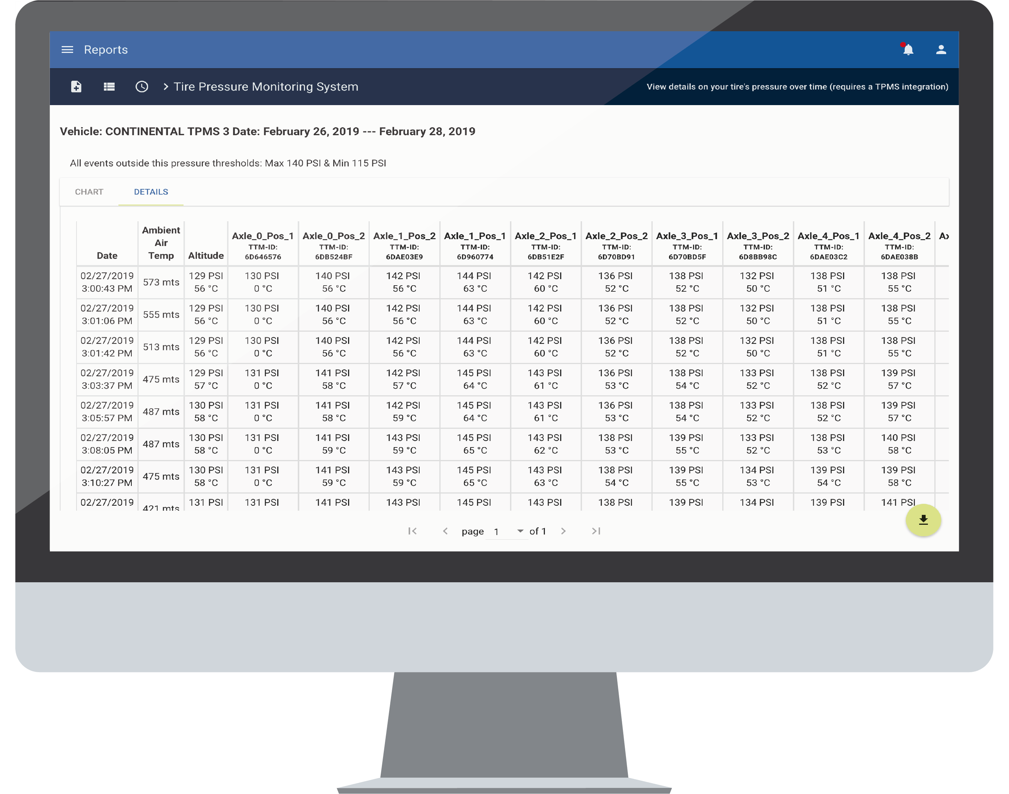The width and height of the screenshot is (1009, 794).
Task: Select the DETAILS tab
Action: click(x=151, y=192)
